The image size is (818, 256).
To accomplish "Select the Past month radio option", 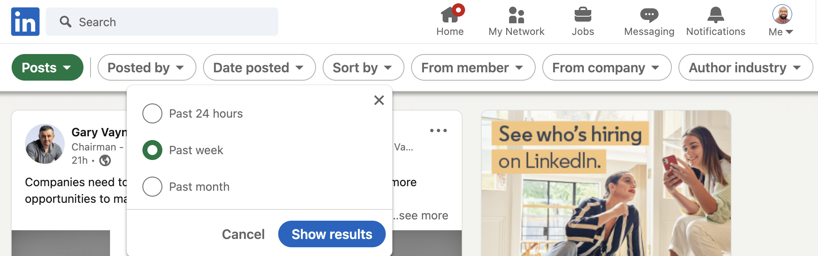I will [152, 187].
